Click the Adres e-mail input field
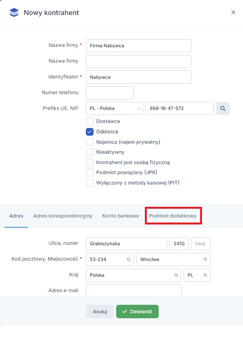Viewport: 243px width, 344px height. click(x=133, y=290)
